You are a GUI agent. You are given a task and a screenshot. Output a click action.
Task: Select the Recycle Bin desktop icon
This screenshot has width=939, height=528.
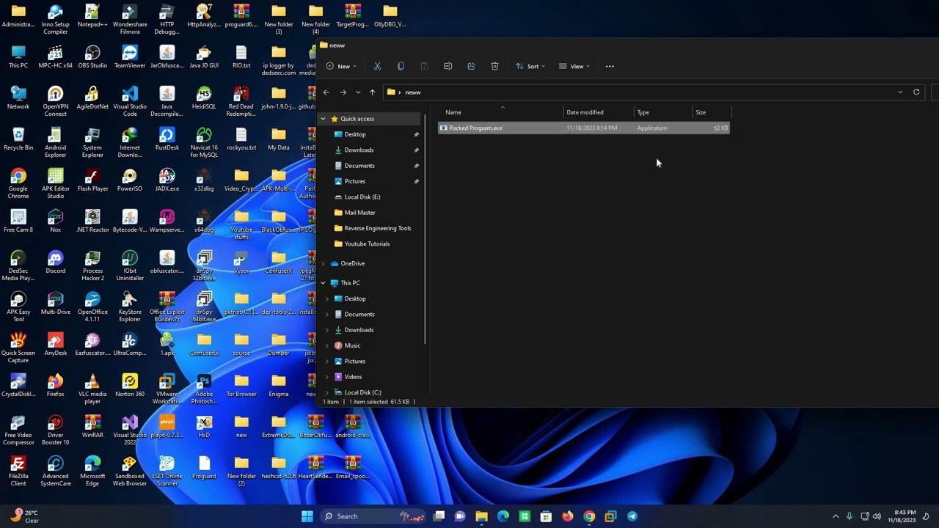tap(18, 139)
